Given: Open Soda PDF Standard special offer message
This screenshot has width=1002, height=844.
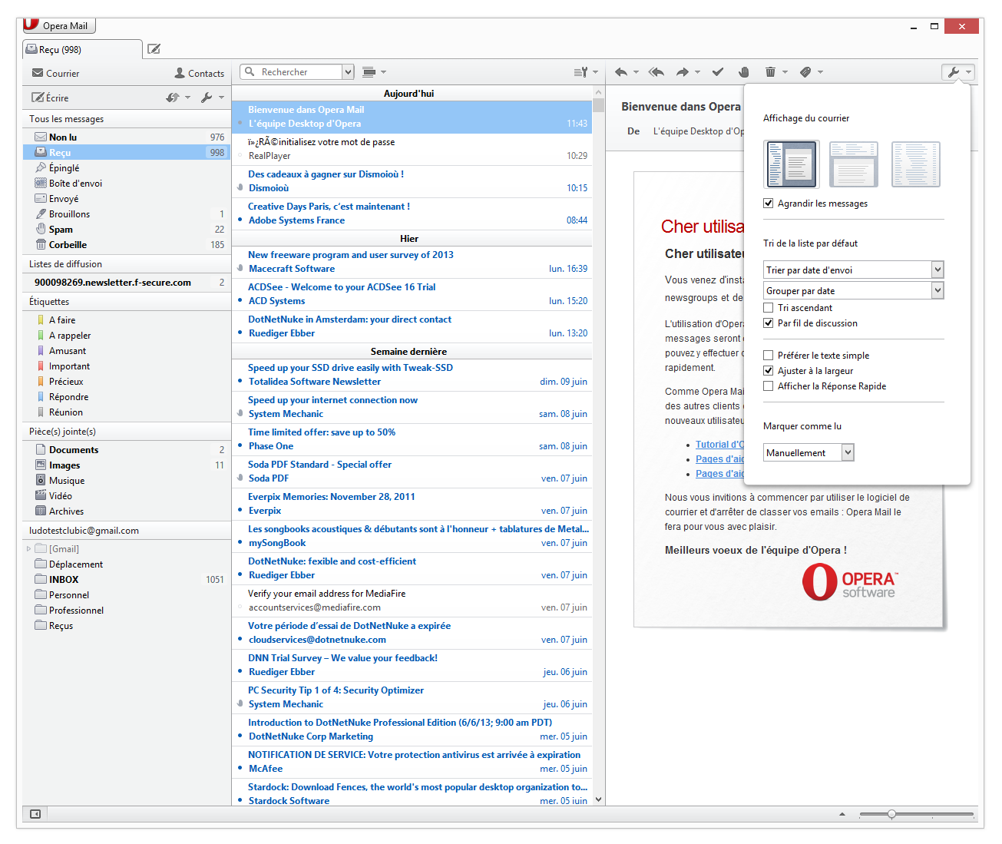Looking at the screenshot, I should (412, 472).
